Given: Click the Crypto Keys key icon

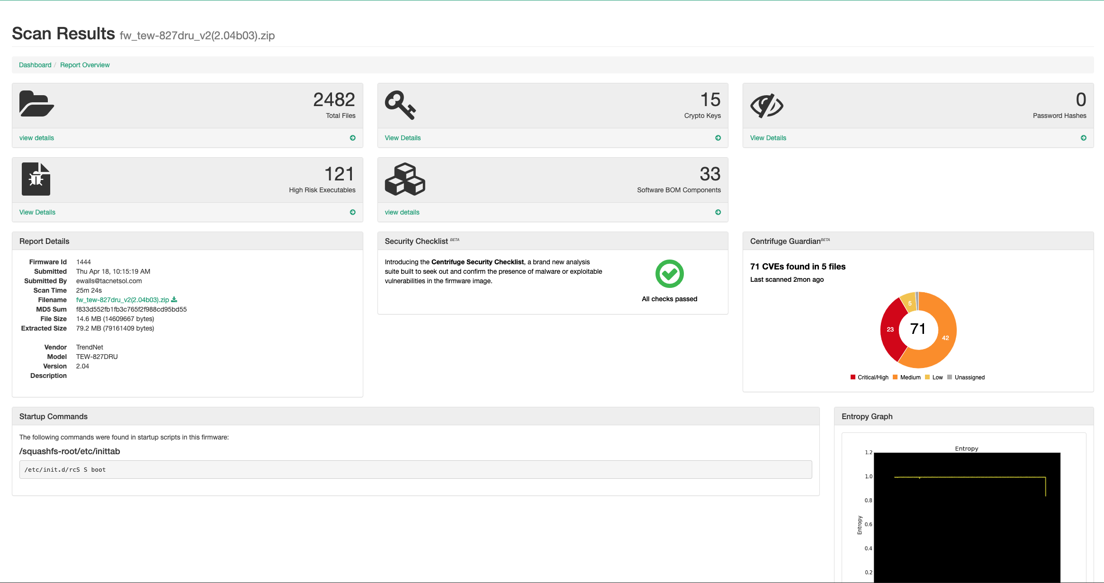Looking at the screenshot, I should tap(400, 105).
